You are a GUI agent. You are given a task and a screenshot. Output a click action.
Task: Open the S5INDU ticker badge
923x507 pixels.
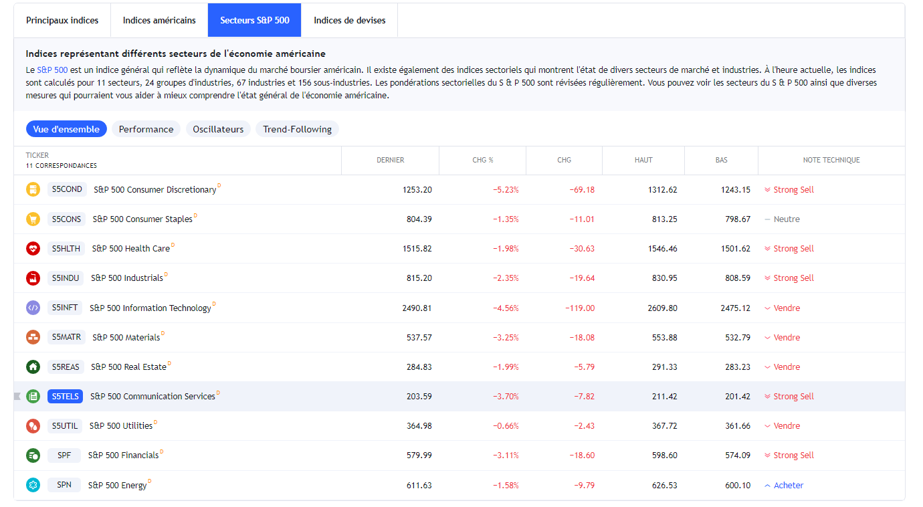pos(66,278)
